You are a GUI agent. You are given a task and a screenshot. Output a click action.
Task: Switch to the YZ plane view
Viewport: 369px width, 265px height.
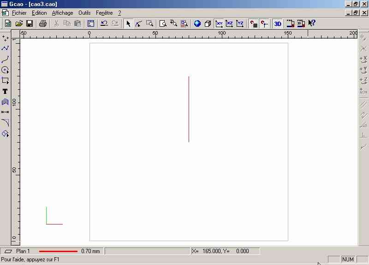tap(240, 23)
